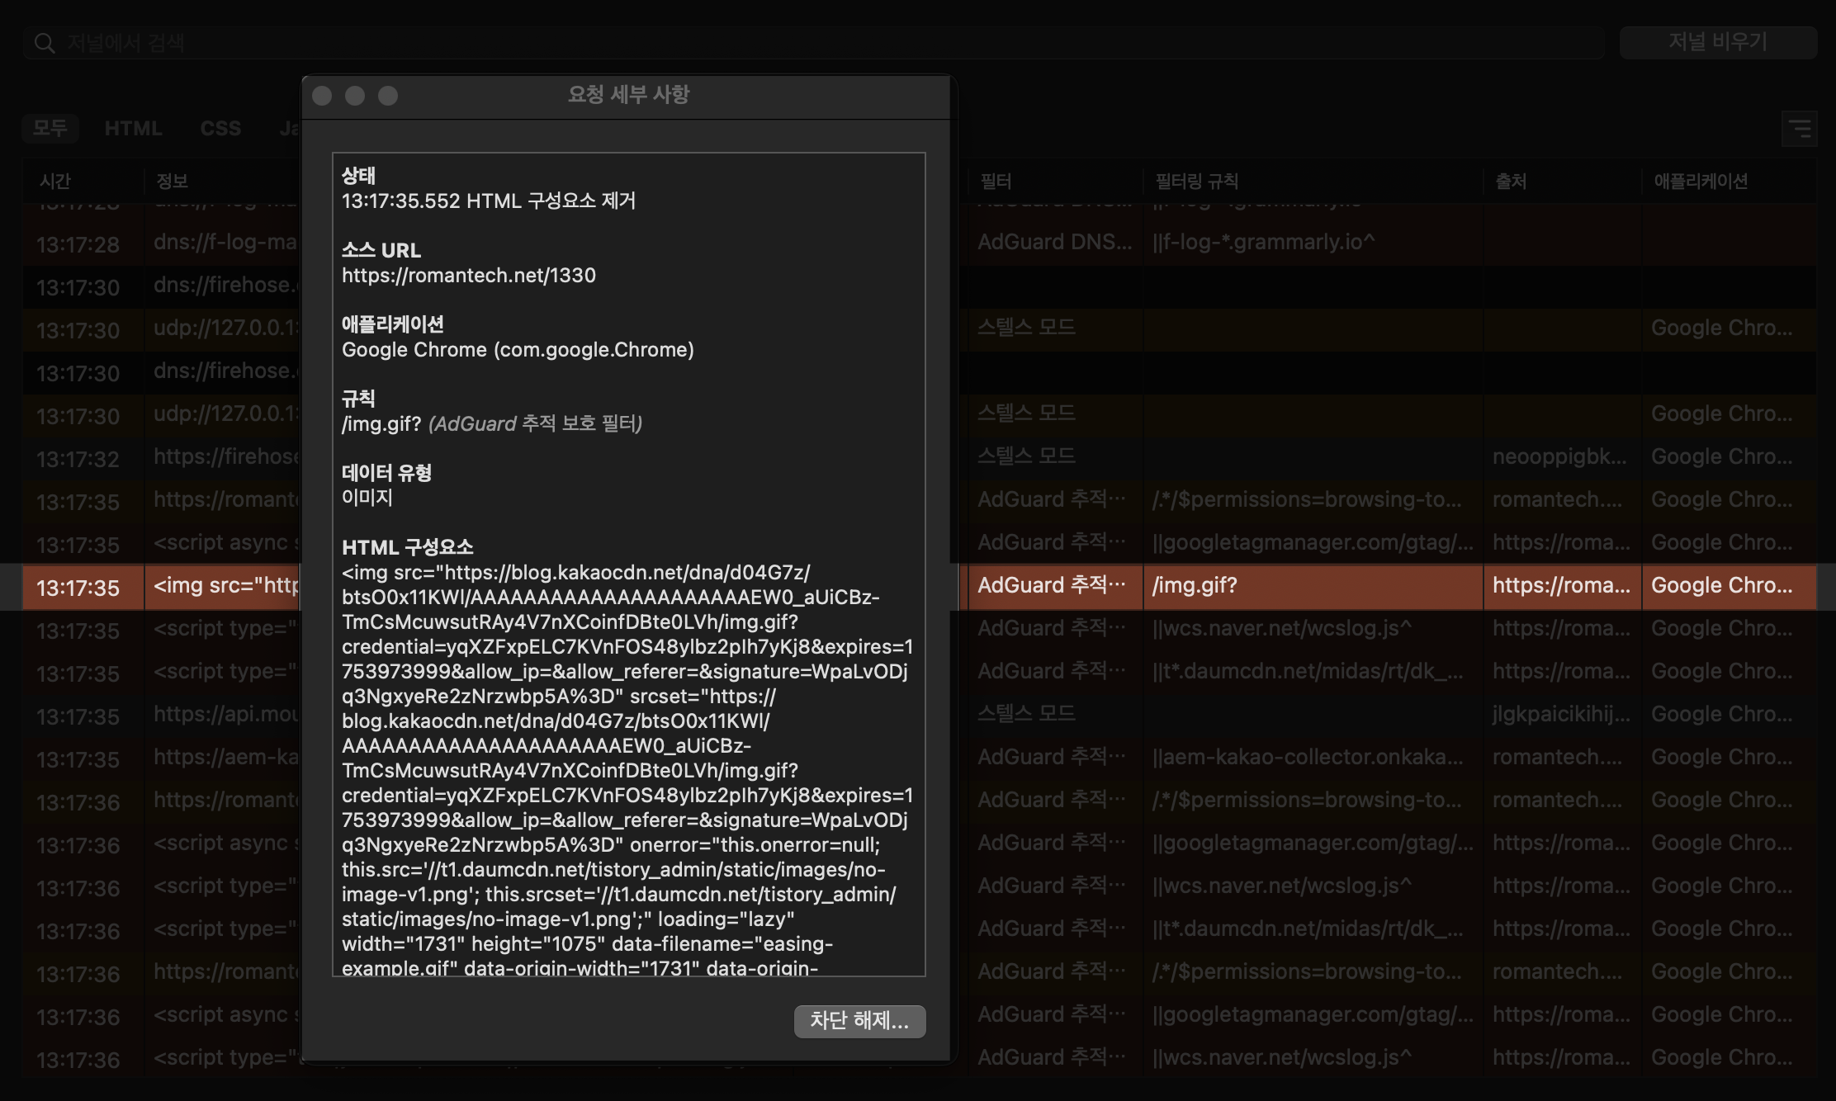Screen dimensions: 1836x1101
Task: Click the Clear Journal button (저널 비우기)
Action: pos(1718,42)
